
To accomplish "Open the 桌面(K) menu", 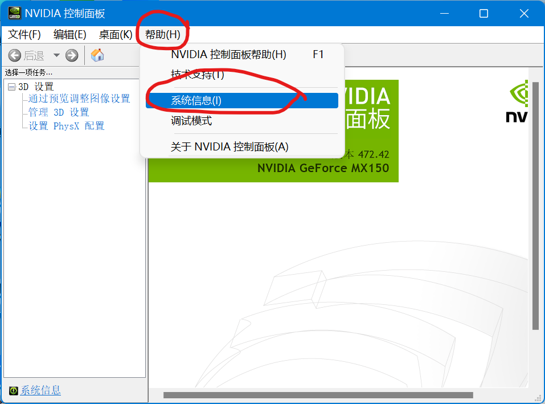I will pos(116,34).
